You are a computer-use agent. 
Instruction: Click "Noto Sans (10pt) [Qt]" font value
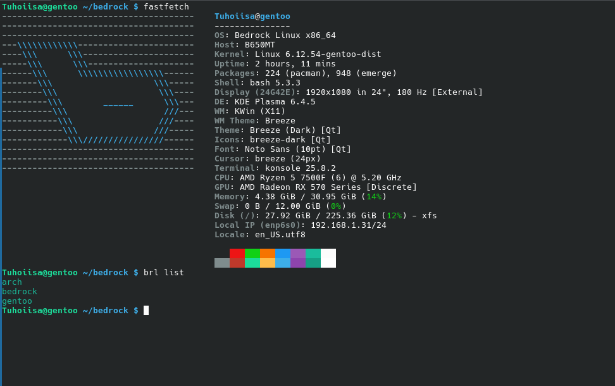coord(298,149)
